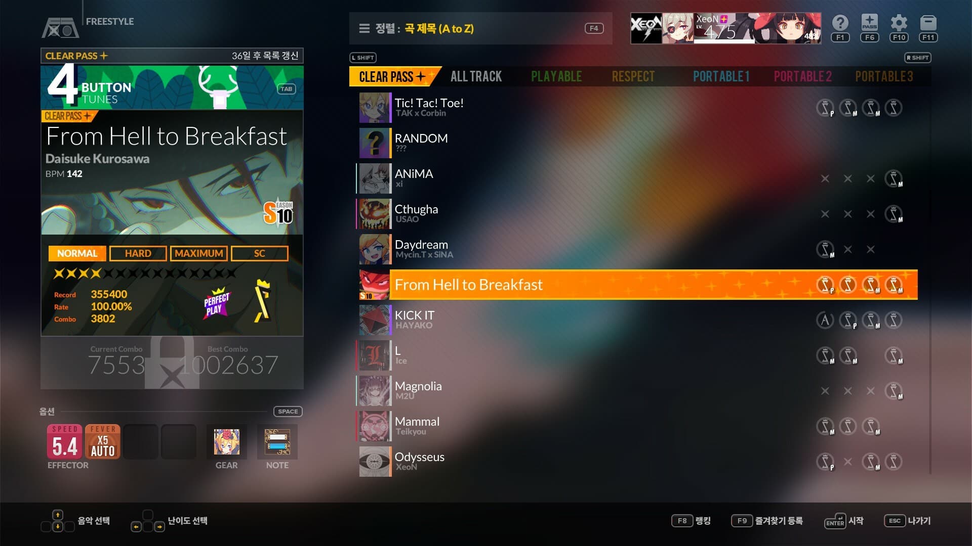This screenshot has width=972, height=546.
Task: Expand PORTABLE 2 category section
Action: [801, 75]
